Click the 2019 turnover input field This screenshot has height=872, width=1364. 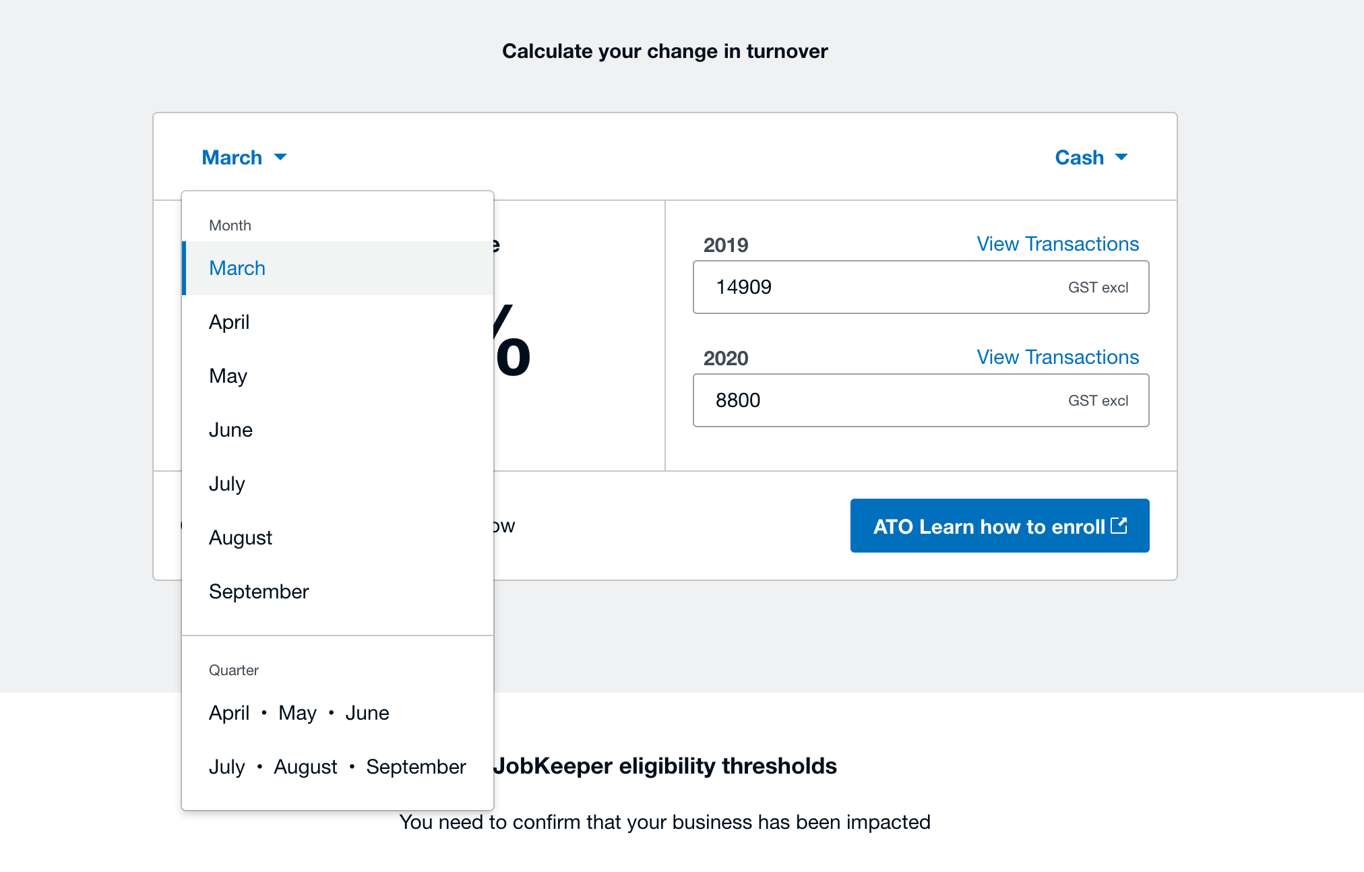(x=876, y=287)
